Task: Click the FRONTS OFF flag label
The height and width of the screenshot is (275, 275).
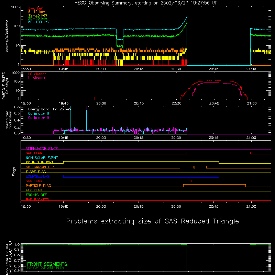Action: (x=36, y=195)
